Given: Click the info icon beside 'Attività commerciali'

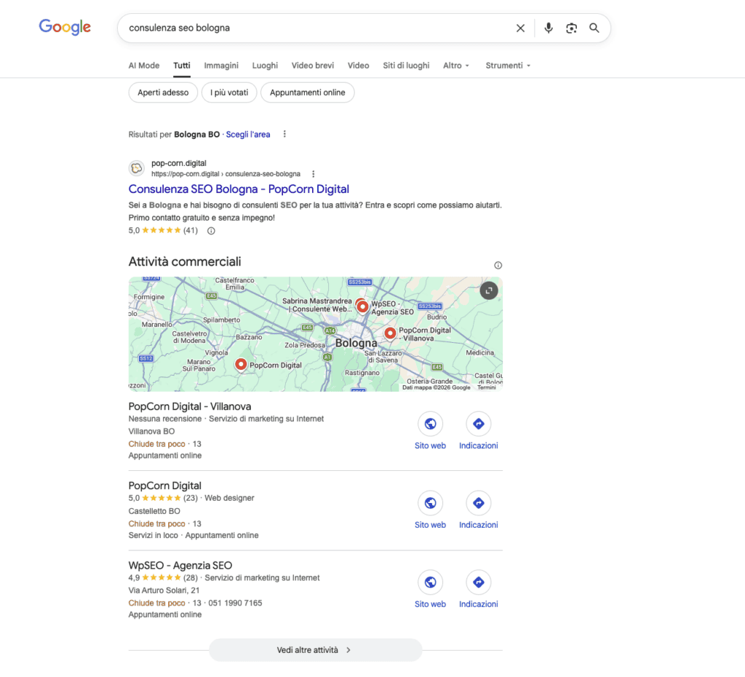Looking at the screenshot, I should [x=498, y=265].
